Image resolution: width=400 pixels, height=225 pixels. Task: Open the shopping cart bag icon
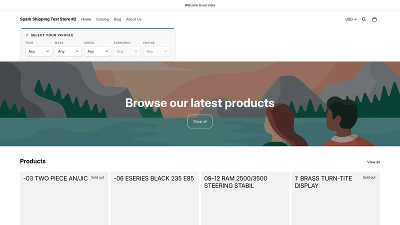(x=374, y=19)
